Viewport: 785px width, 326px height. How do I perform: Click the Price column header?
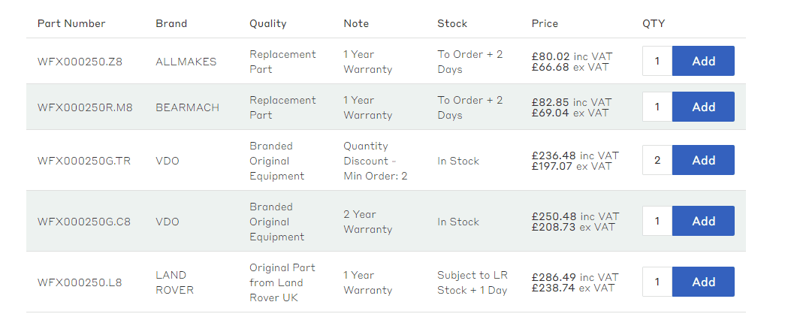(x=545, y=23)
